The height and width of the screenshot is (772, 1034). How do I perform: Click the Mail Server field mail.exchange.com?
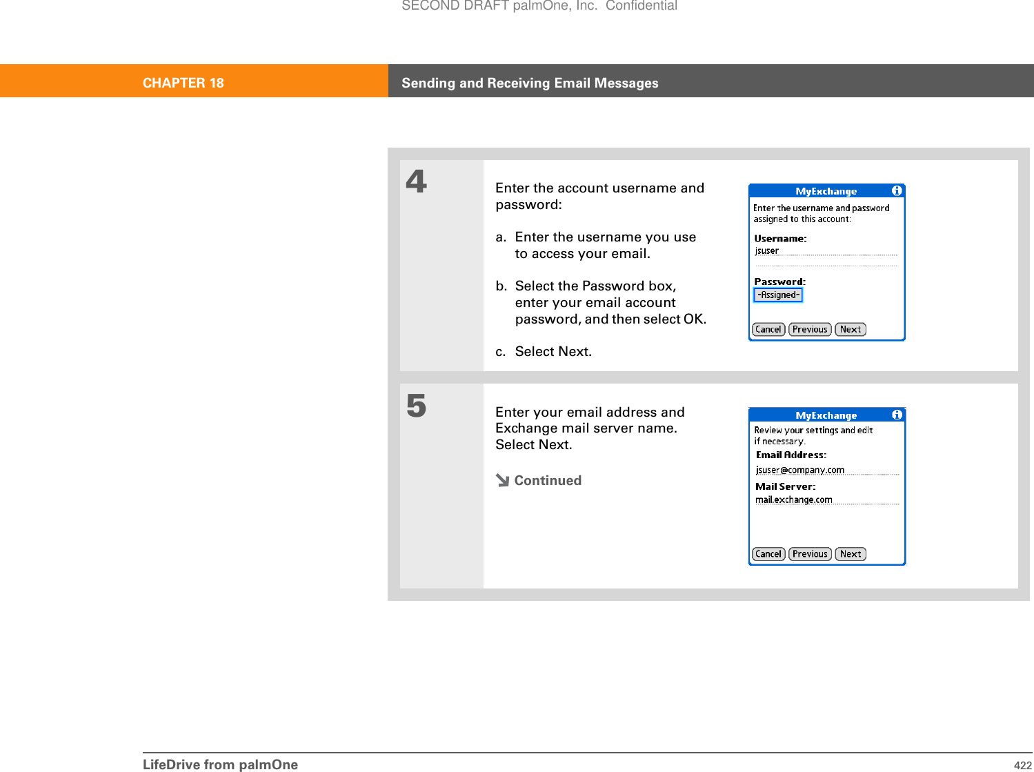point(827,499)
